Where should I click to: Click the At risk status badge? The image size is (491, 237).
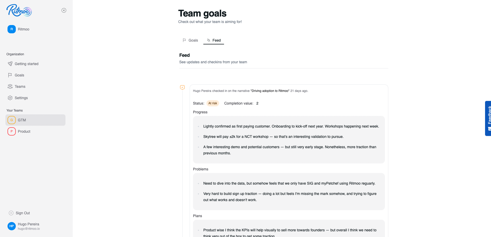coord(213,103)
